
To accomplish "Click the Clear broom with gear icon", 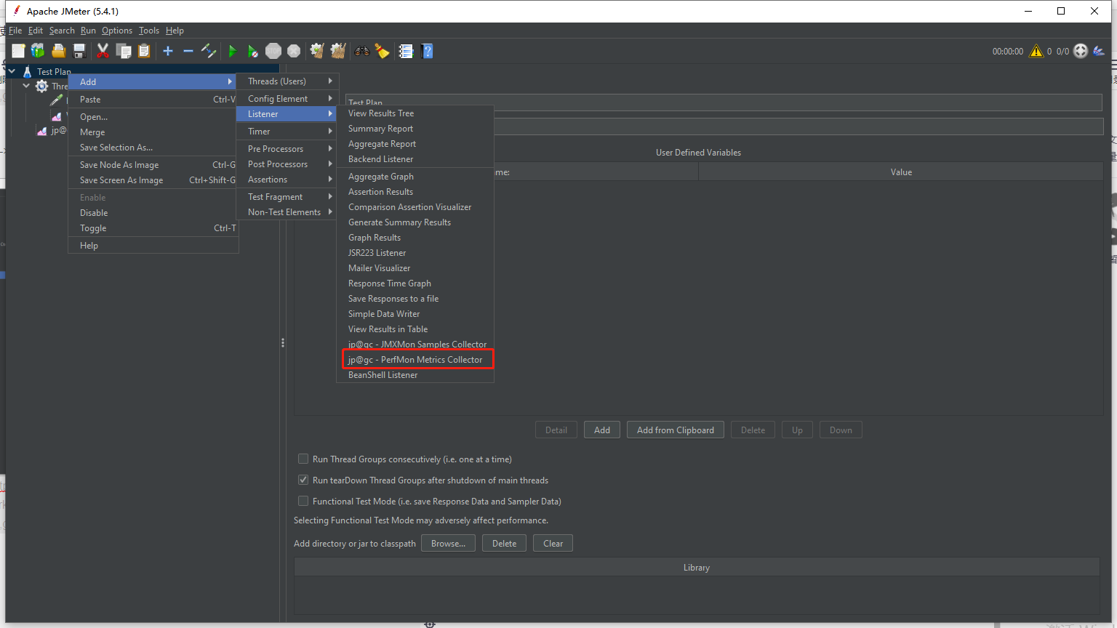I will tap(317, 51).
